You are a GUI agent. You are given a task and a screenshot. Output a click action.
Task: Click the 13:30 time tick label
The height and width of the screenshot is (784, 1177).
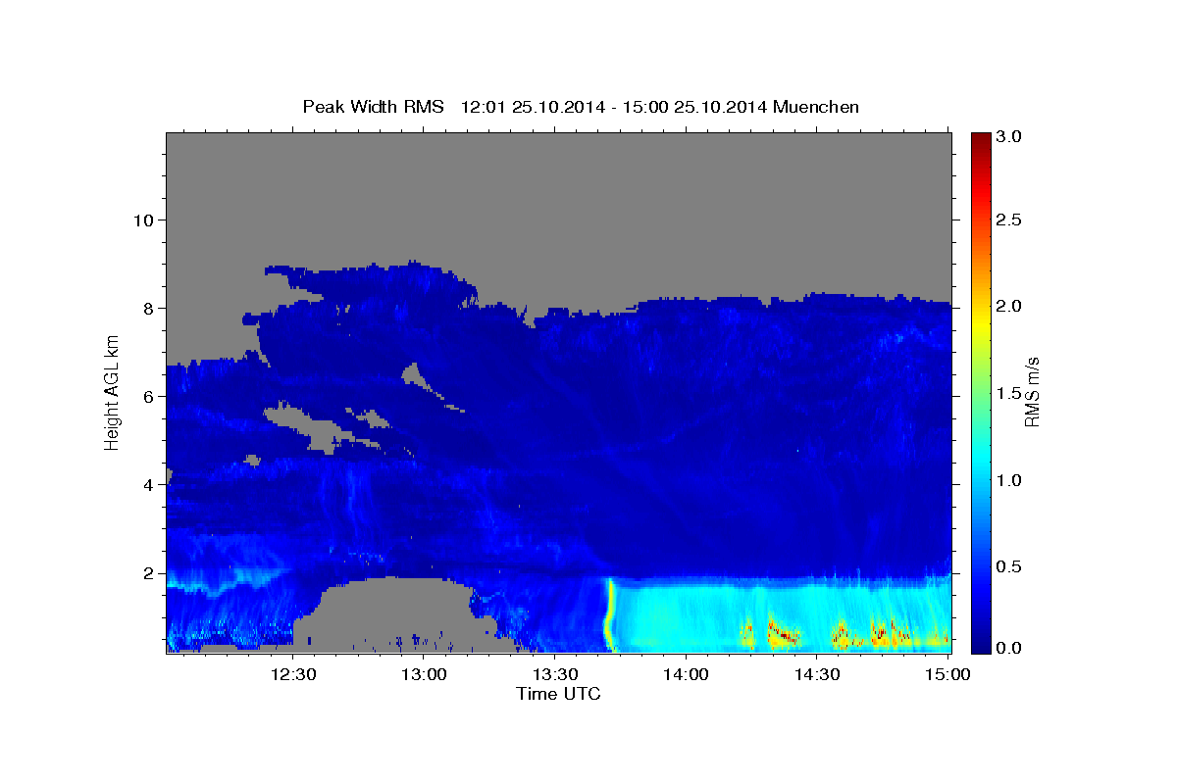tap(555, 675)
